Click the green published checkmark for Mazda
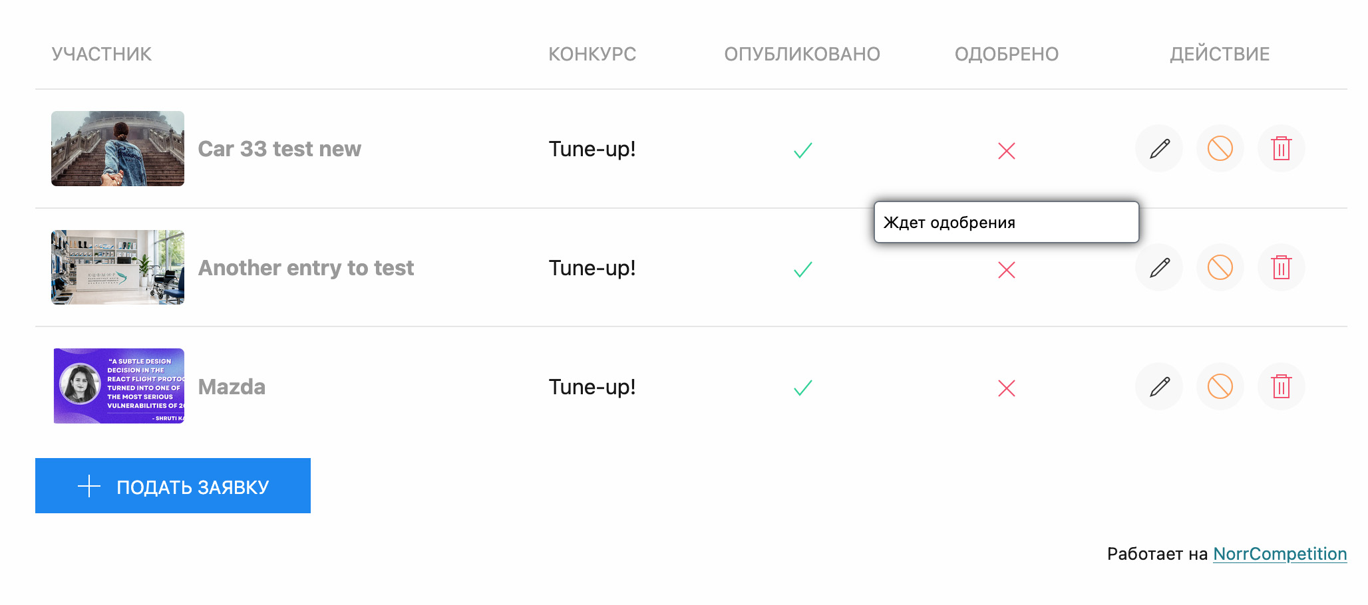 point(803,388)
